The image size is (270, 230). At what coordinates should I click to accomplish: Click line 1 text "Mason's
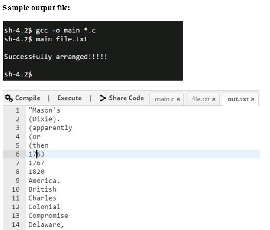click(x=45, y=110)
